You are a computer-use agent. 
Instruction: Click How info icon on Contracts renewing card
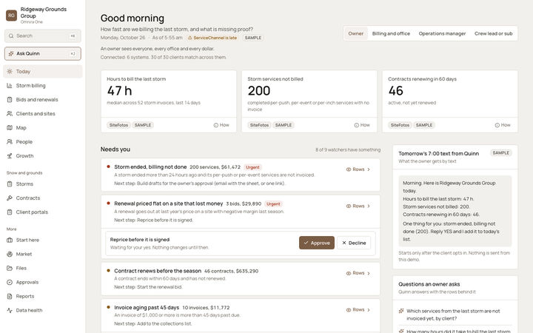click(x=497, y=125)
